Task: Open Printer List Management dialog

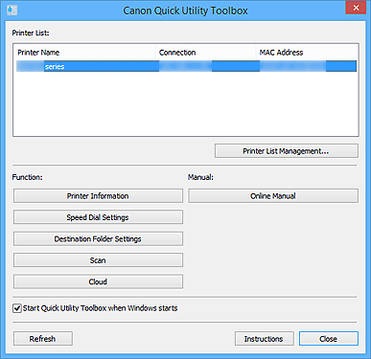Action: point(287,151)
